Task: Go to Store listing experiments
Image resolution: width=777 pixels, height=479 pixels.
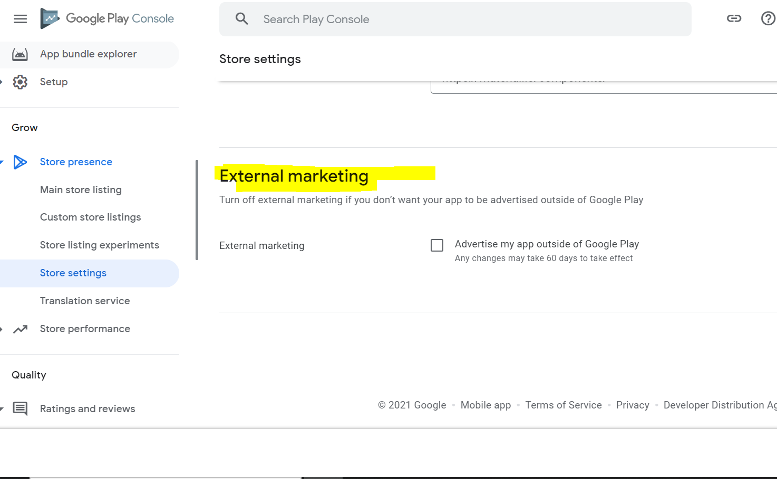Action: [x=99, y=245]
